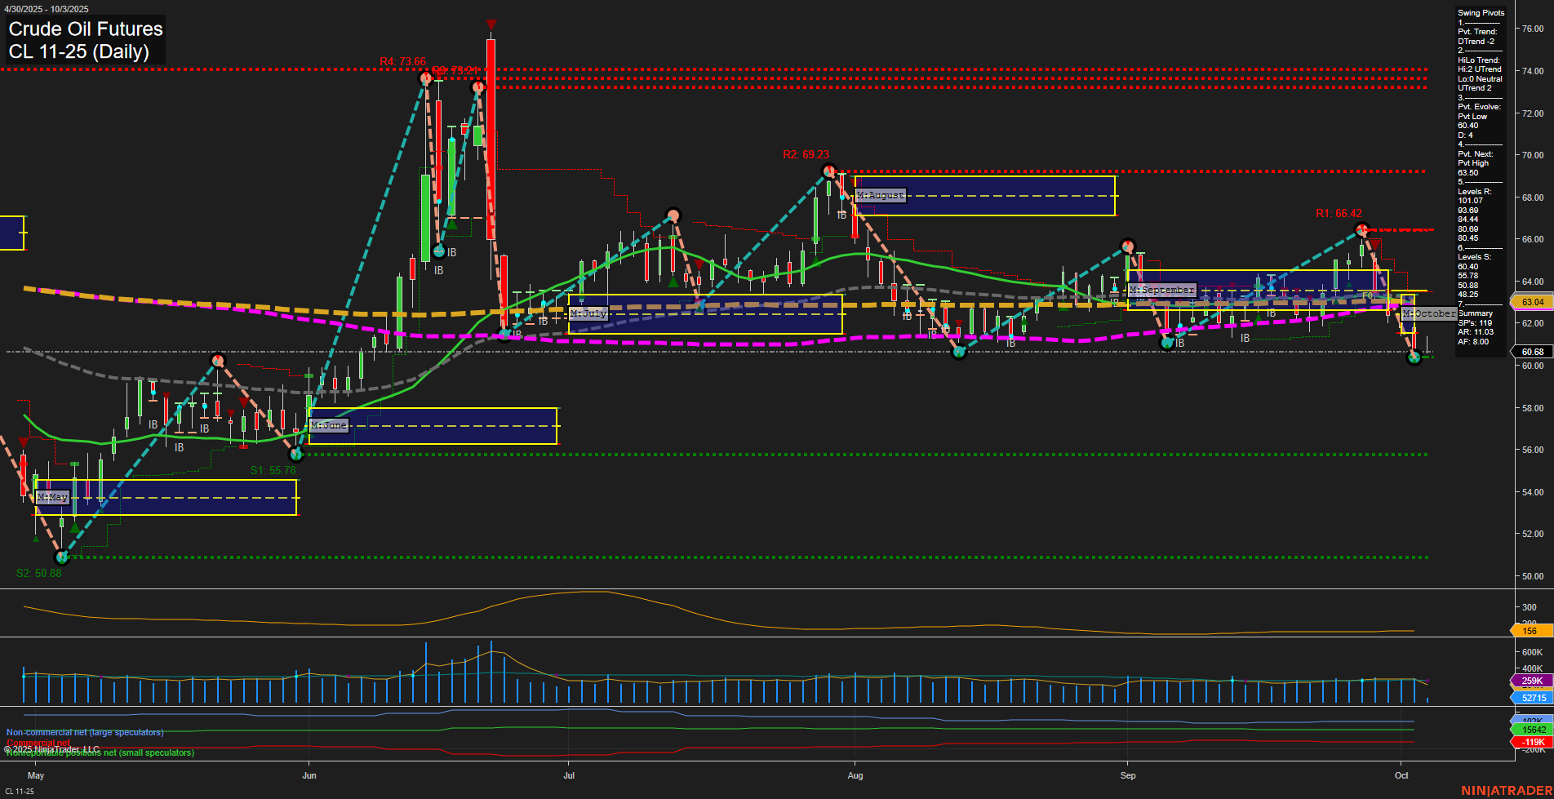1554x799 pixels.
Task: Click the Summary section in Swing Pivots panel
Action: click(x=1474, y=313)
